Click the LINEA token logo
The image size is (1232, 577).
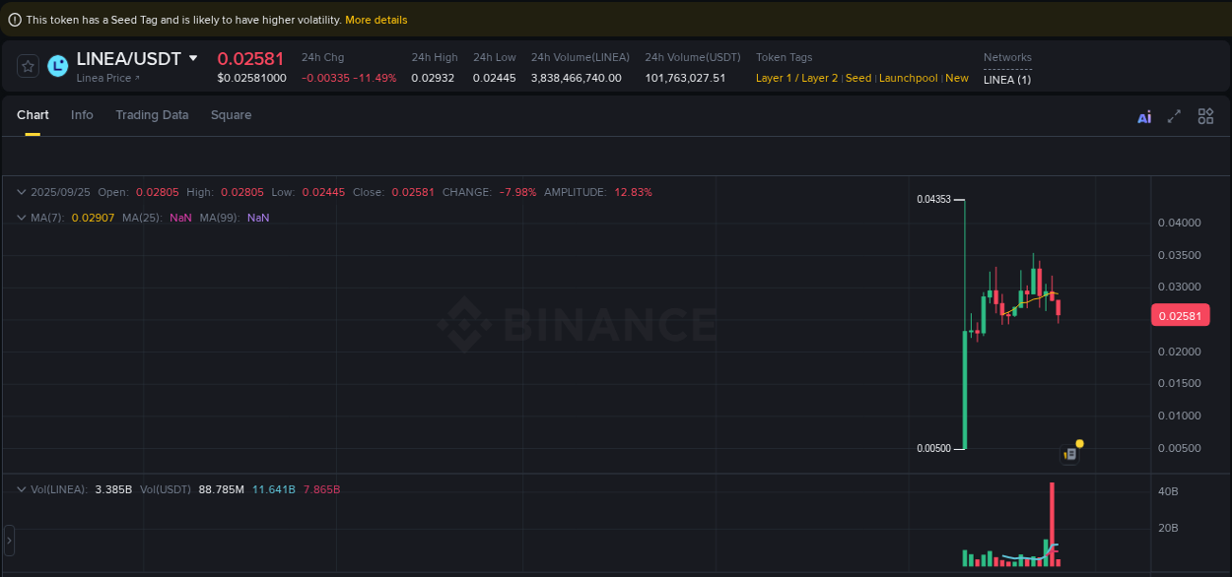tap(57, 66)
